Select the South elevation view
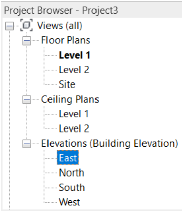Viewport: 192px width, 218px height. [x=72, y=188]
